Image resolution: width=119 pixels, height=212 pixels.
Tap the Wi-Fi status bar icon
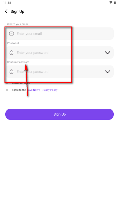pyautogui.click(x=111, y=2)
